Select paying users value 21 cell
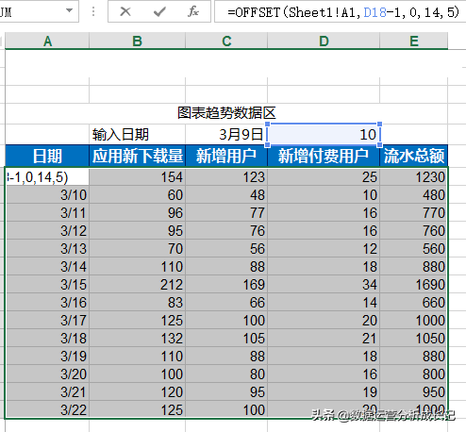The width and height of the screenshot is (466, 432). click(x=324, y=339)
